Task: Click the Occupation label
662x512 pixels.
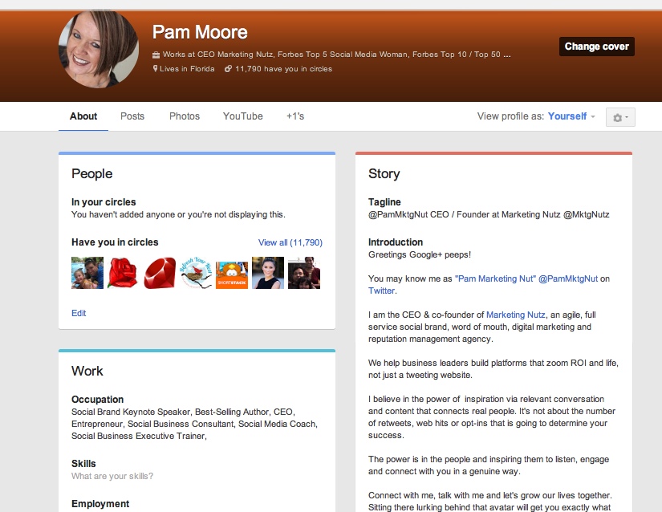Action: 98,400
